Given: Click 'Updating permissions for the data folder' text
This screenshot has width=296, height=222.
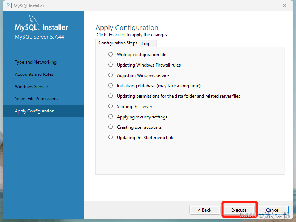Looking at the screenshot, I should (179, 96).
